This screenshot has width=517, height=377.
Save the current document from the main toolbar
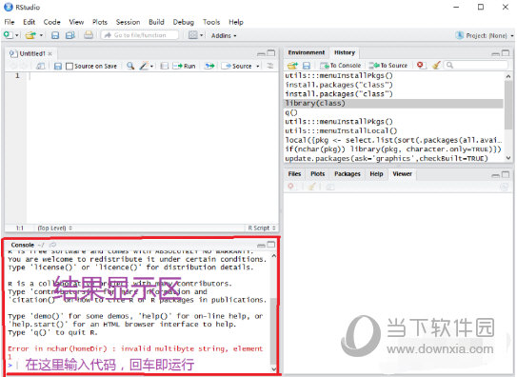click(x=55, y=35)
